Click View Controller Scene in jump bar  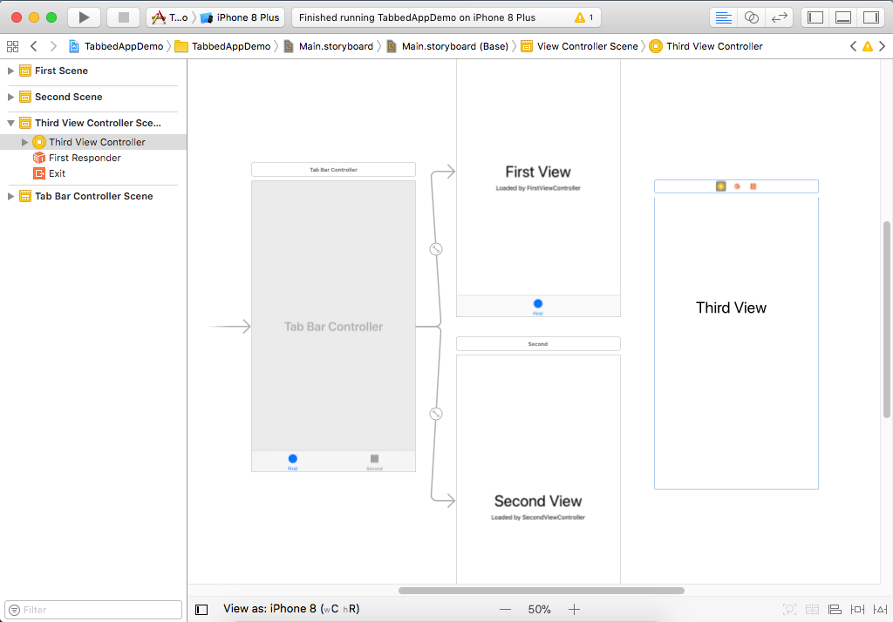click(580, 46)
